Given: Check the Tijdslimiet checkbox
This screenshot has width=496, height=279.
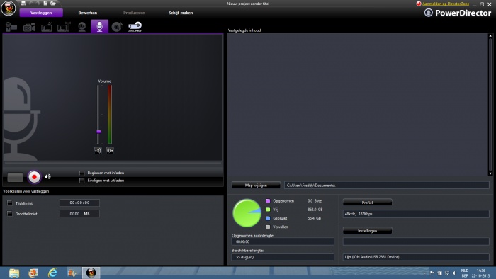Looking at the screenshot, I should tap(10, 203).
